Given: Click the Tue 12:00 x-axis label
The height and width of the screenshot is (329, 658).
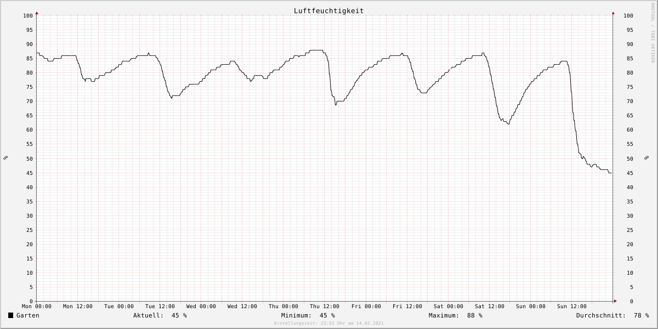Looking at the screenshot, I should pos(160,307).
